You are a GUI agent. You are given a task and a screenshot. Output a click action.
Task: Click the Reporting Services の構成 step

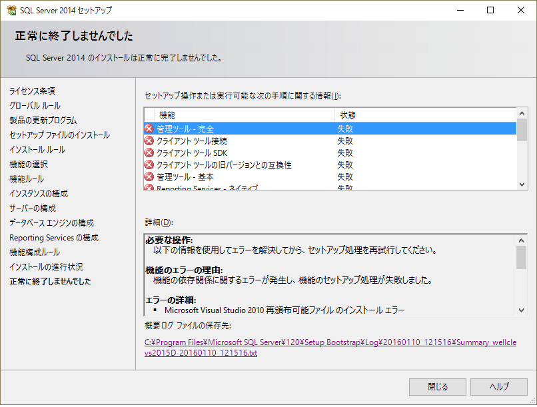pos(54,238)
